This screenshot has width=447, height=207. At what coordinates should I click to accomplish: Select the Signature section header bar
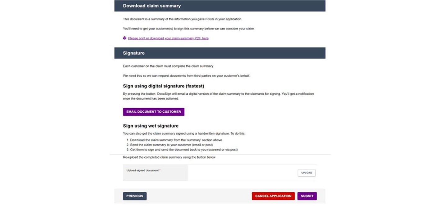pos(220,53)
